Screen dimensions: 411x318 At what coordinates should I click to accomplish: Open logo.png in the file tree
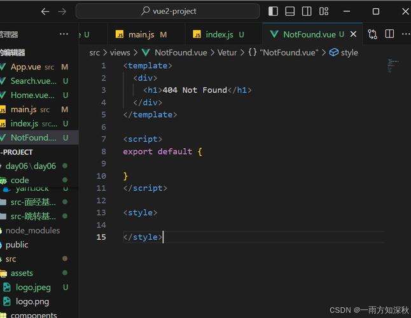[32, 301]
